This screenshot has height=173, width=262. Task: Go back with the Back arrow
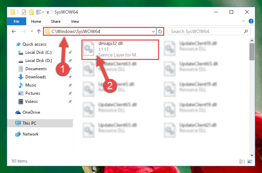point(14,31)
